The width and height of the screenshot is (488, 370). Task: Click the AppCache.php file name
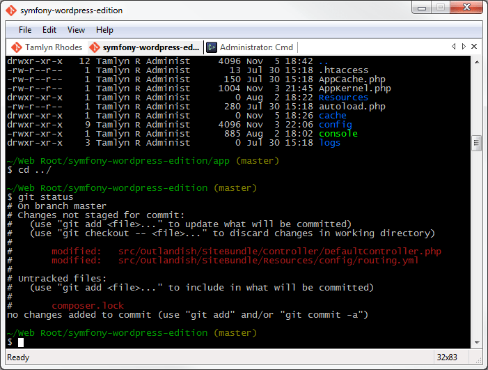352,79
